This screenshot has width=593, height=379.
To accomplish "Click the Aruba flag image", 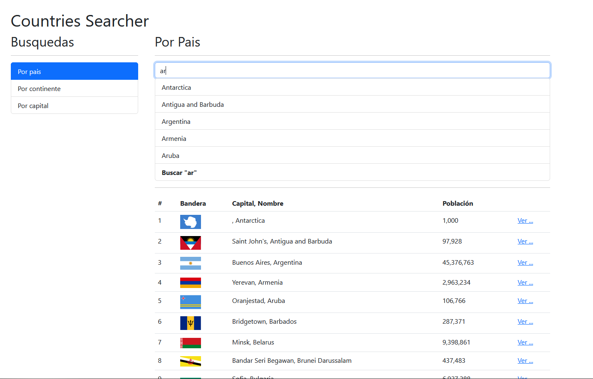I will coord(191,302).
